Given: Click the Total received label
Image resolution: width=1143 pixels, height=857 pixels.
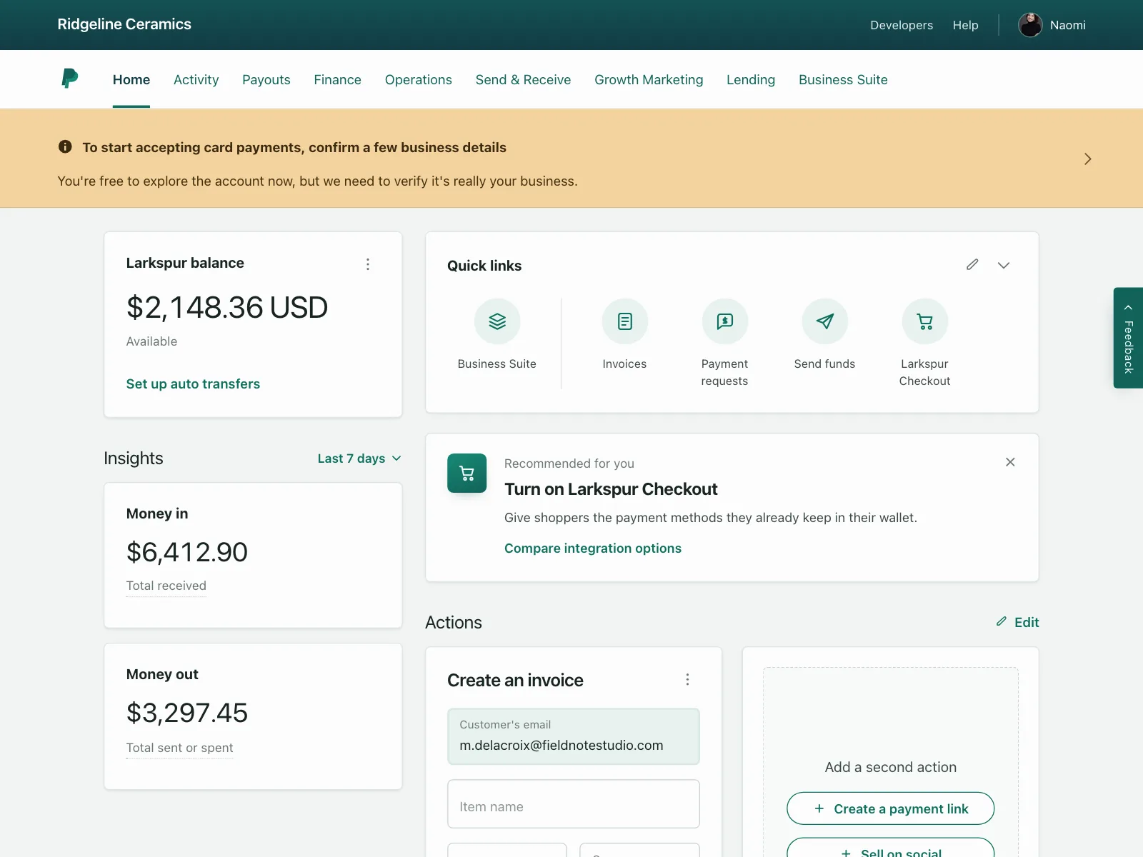Looking at the screenshot, I should [166, 586].
